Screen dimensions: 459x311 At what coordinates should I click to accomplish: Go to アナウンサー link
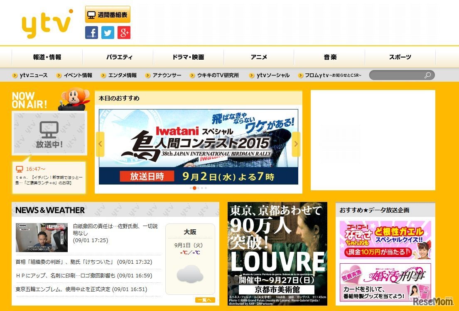[163, 75]
